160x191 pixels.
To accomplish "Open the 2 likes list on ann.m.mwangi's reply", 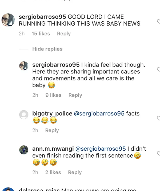I will 53,172.
